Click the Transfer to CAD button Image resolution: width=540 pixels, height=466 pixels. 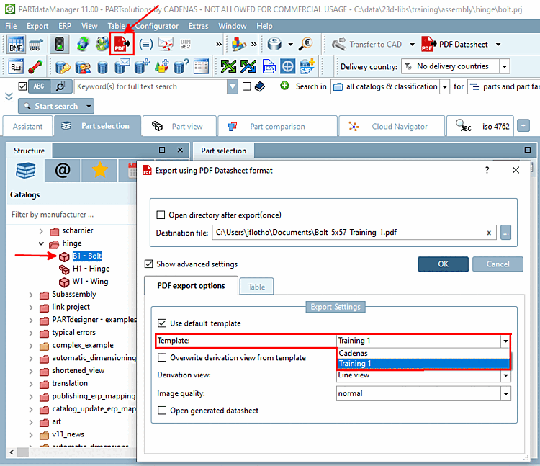[x=367, y=45]
